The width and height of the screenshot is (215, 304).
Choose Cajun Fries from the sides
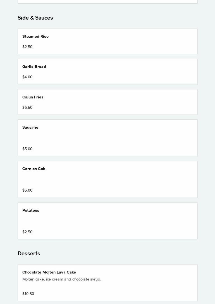pos(33,97)
